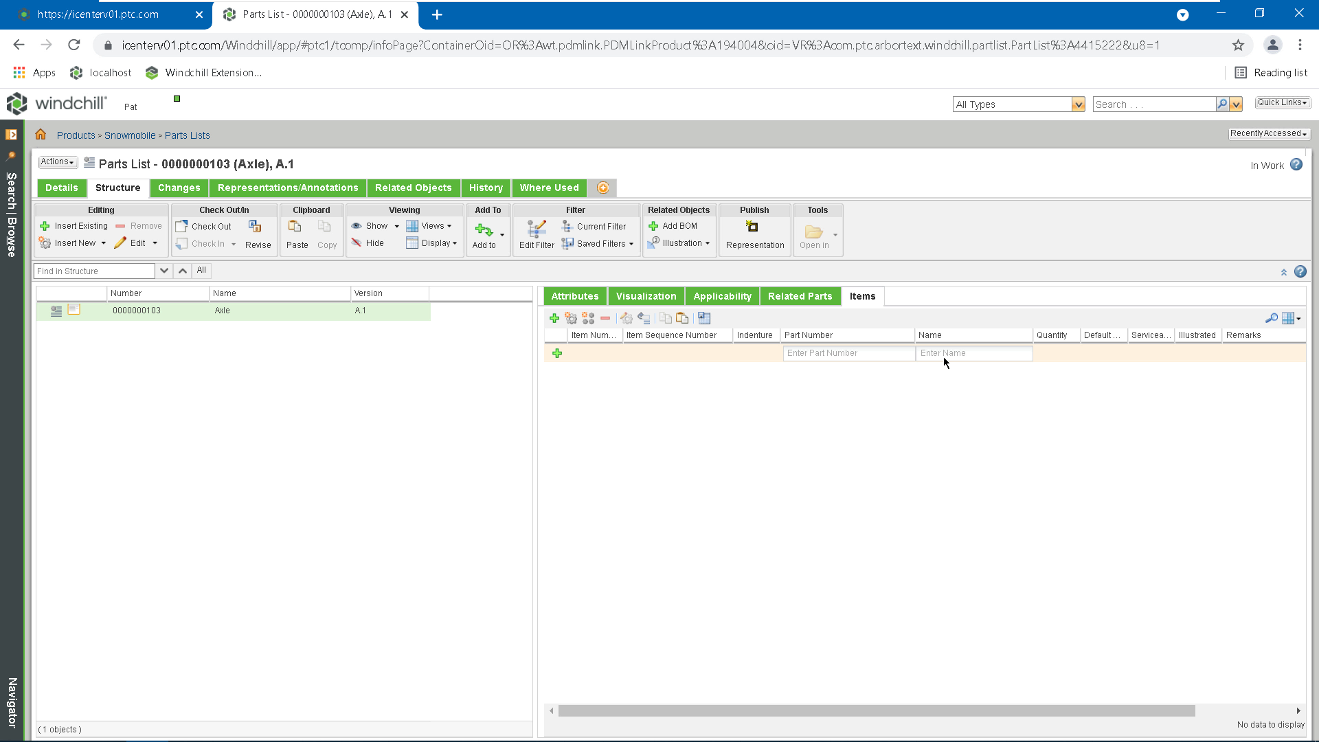The width and height of the screenshot is (1319, 742).
Task: Click the magnifier find icon in Items panel
Action: click(x=1272, y=318)
